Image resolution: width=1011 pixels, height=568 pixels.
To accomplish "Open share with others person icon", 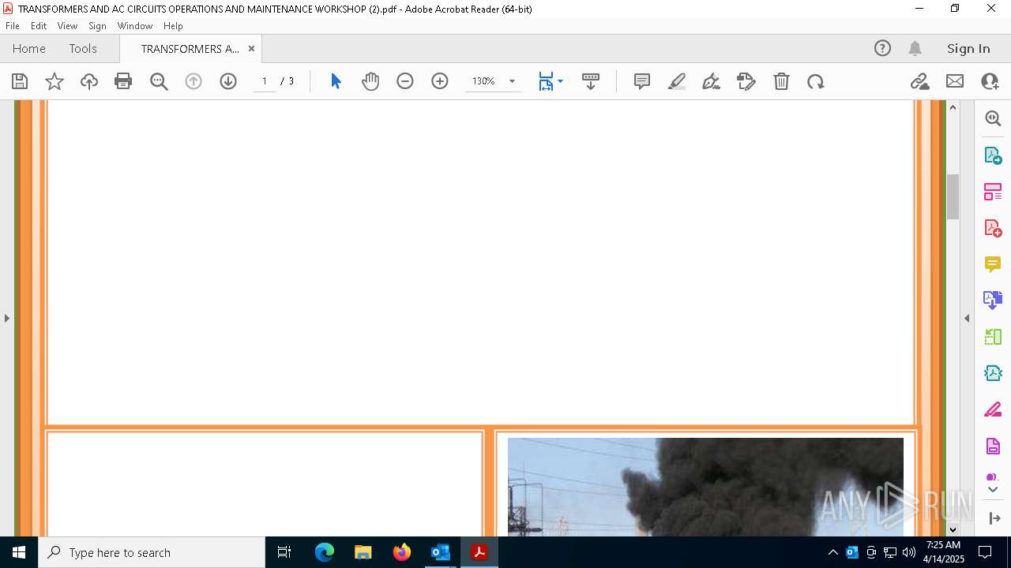I will click(x=990, y=81).
